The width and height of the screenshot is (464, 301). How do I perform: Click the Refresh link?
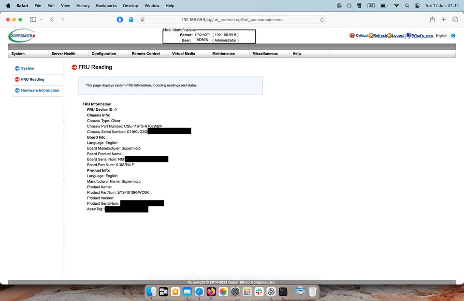tap(380, 35)
